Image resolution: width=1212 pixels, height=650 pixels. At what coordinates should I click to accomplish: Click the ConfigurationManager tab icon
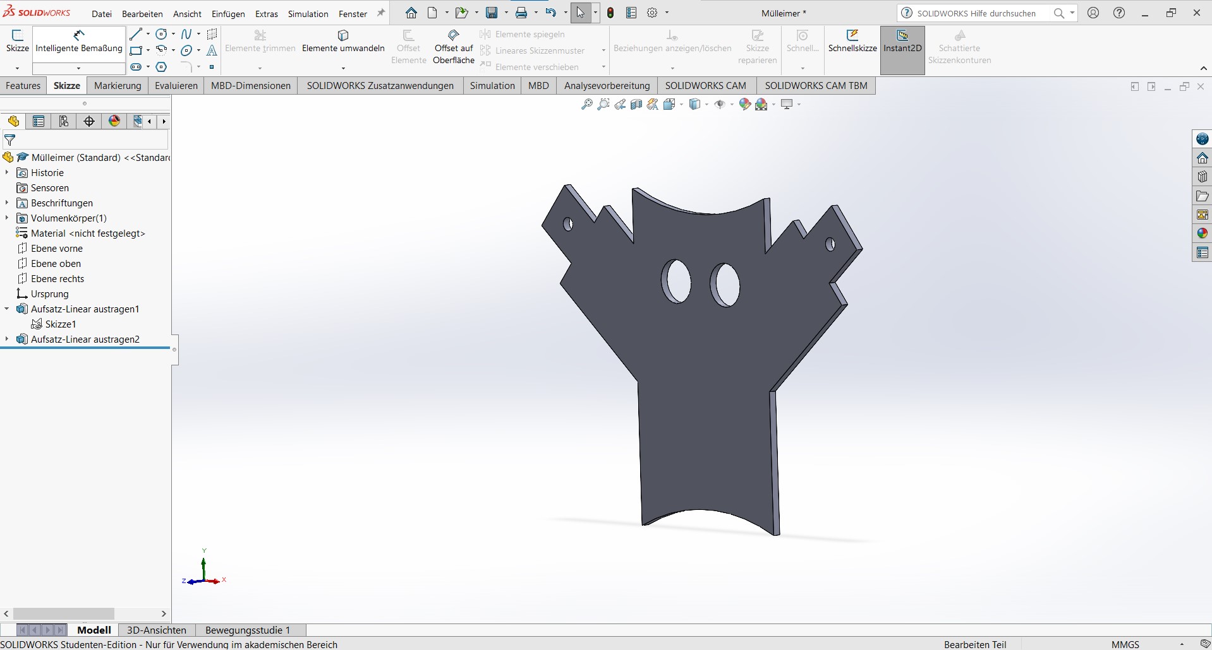pyautogui.click(x=64, y=121)
